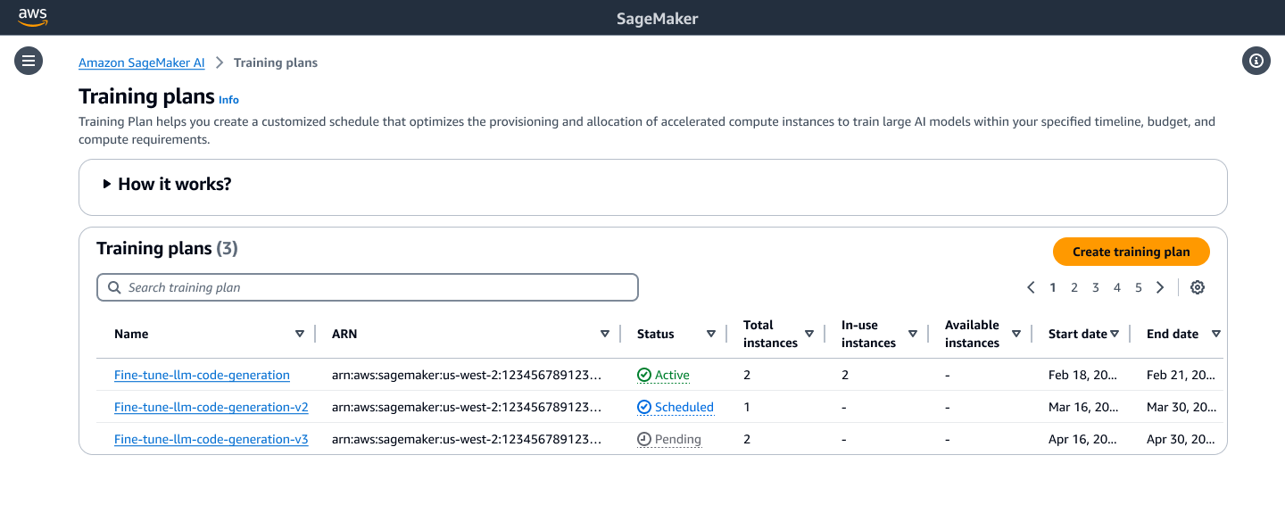This screenshot has width=1285, height=505.
Task: Click the search magnifier icon
Action: [114, 287]
